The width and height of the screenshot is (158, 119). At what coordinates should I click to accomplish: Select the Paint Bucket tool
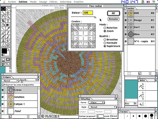(3, 25)
